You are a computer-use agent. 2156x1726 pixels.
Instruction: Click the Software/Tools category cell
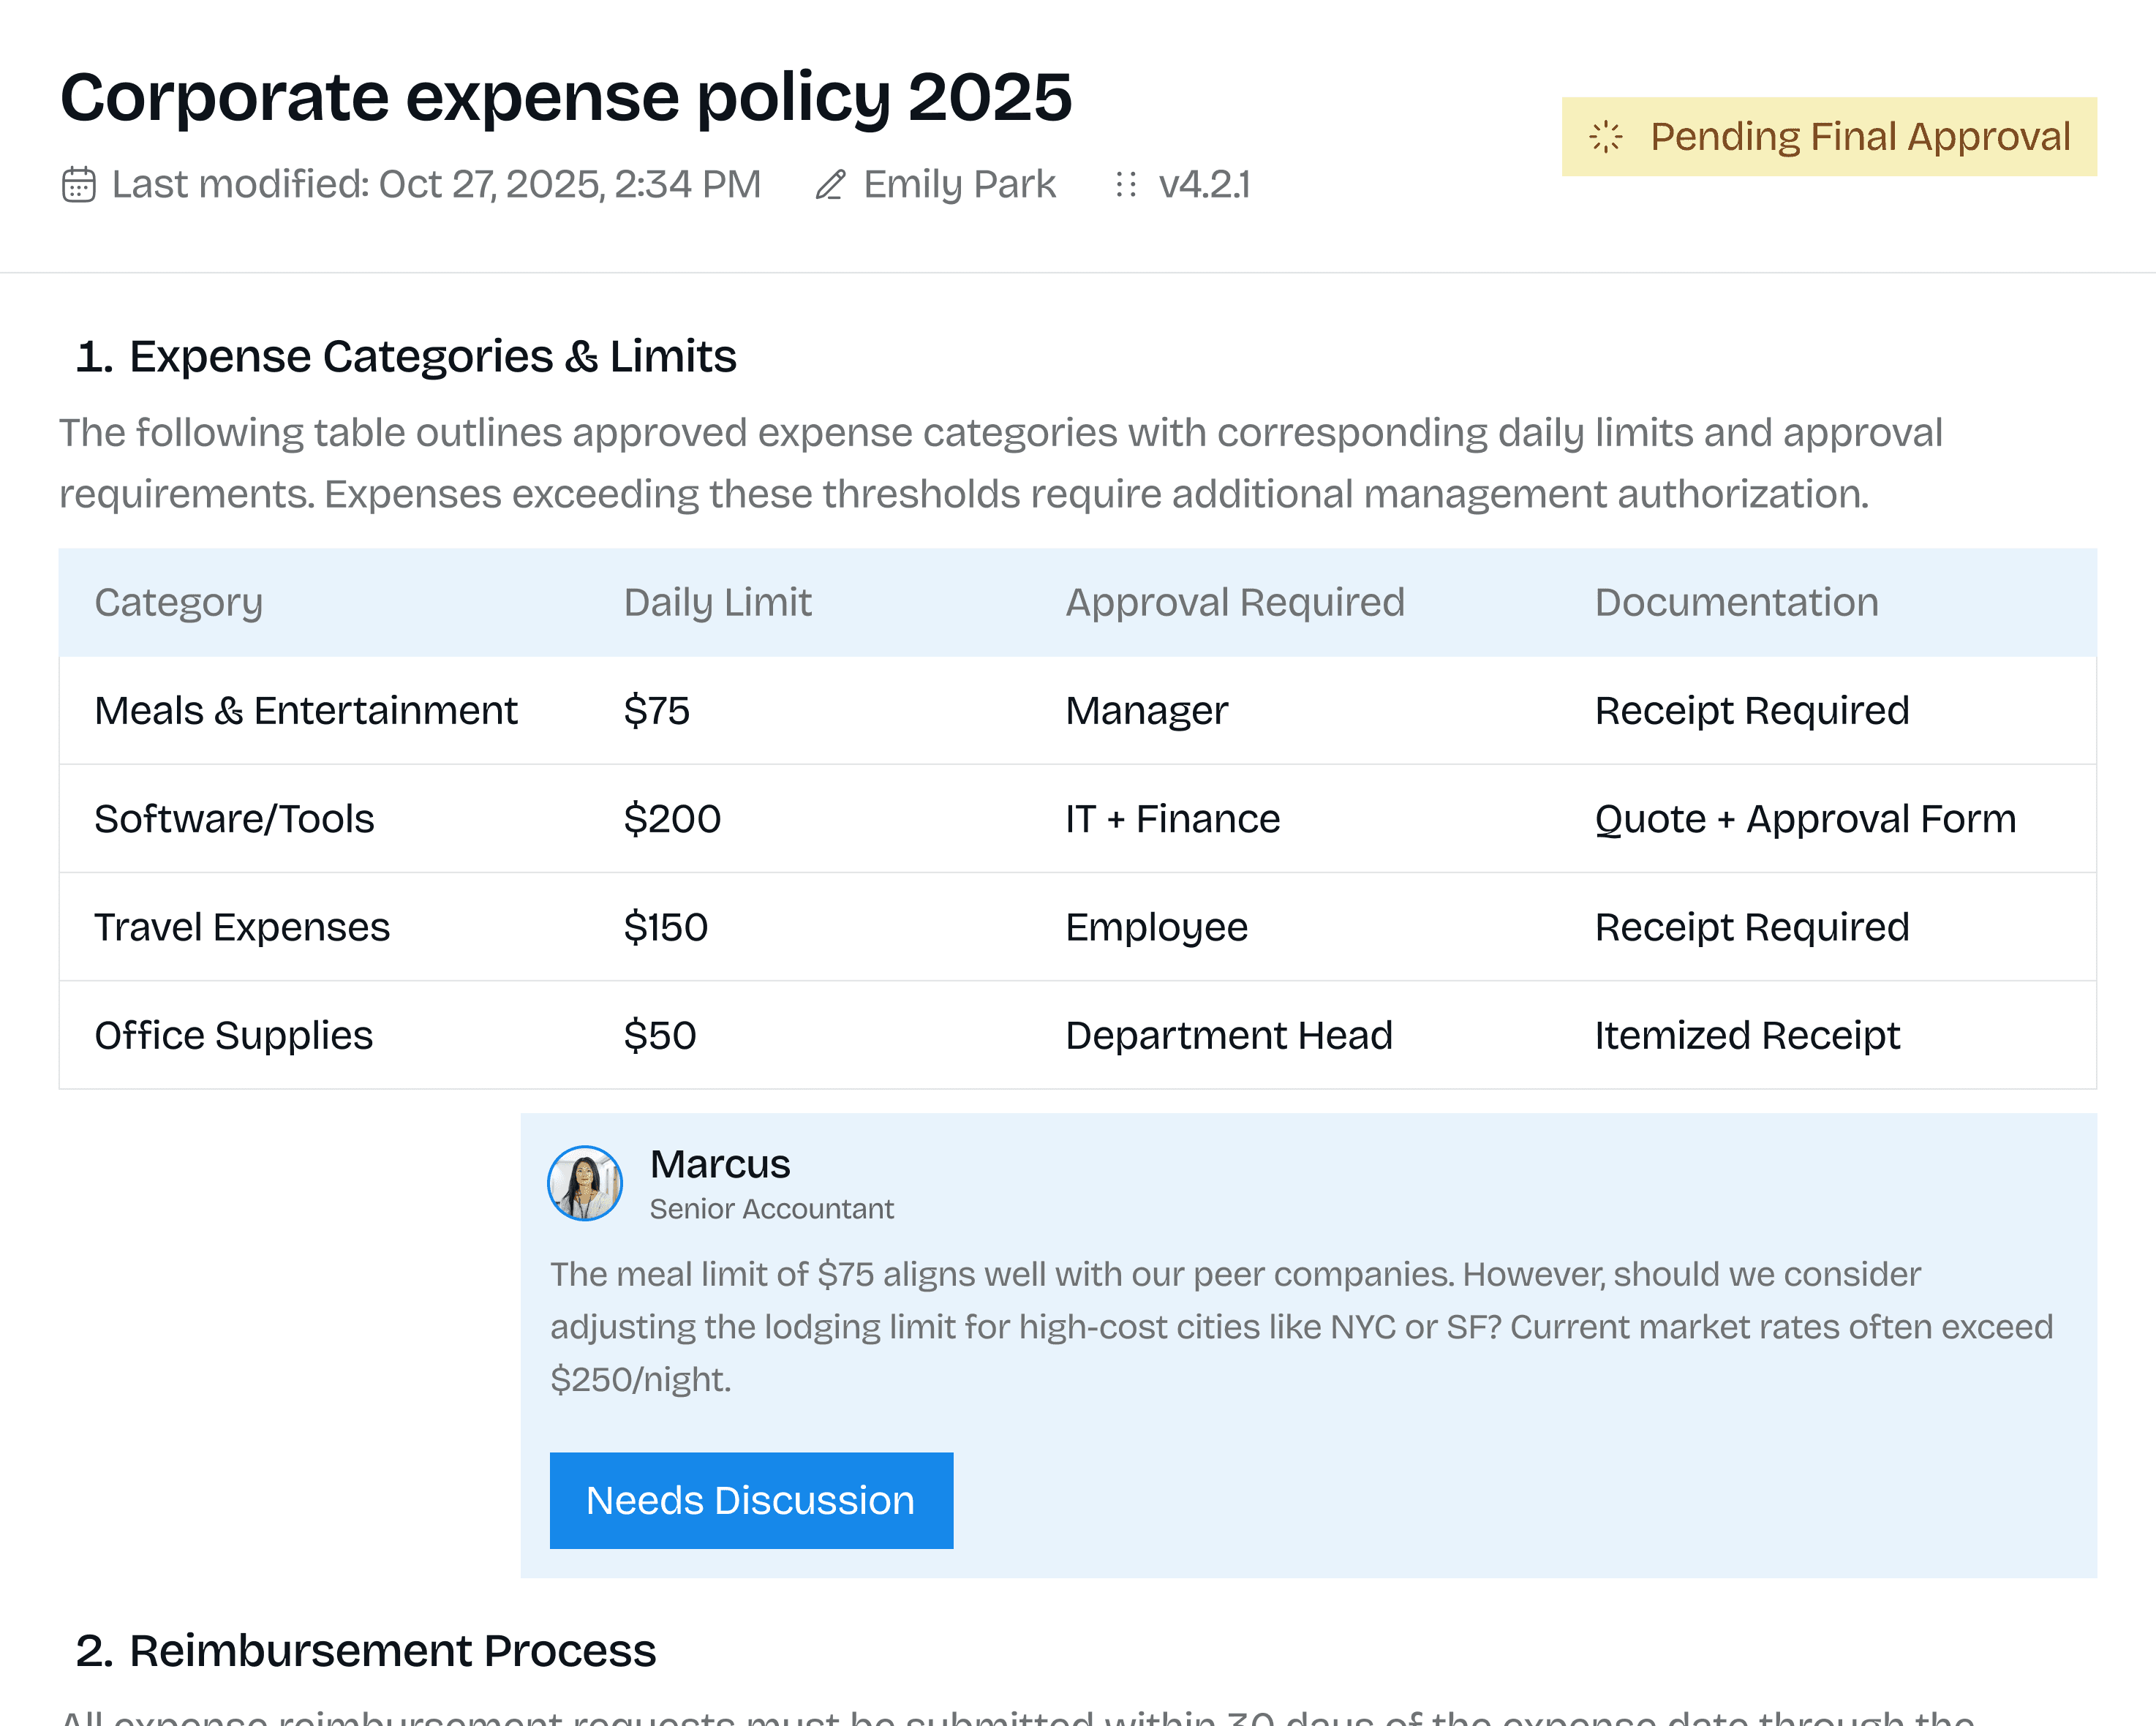pyautogui.click(x=234, y=819)
